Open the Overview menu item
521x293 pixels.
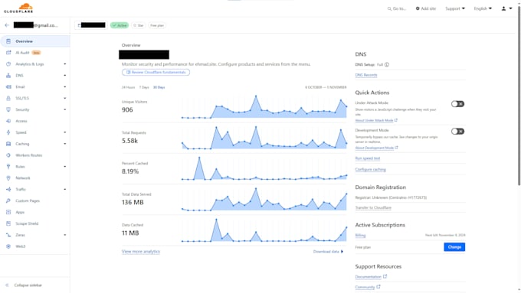click(x=35, y=41)
